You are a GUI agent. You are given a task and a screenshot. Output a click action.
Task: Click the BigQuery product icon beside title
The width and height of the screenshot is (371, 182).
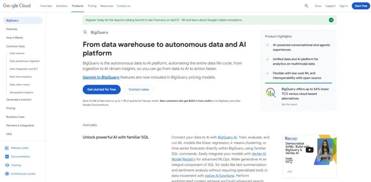85,32
